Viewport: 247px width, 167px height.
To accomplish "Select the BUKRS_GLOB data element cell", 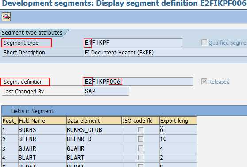I will pos(94,130).
